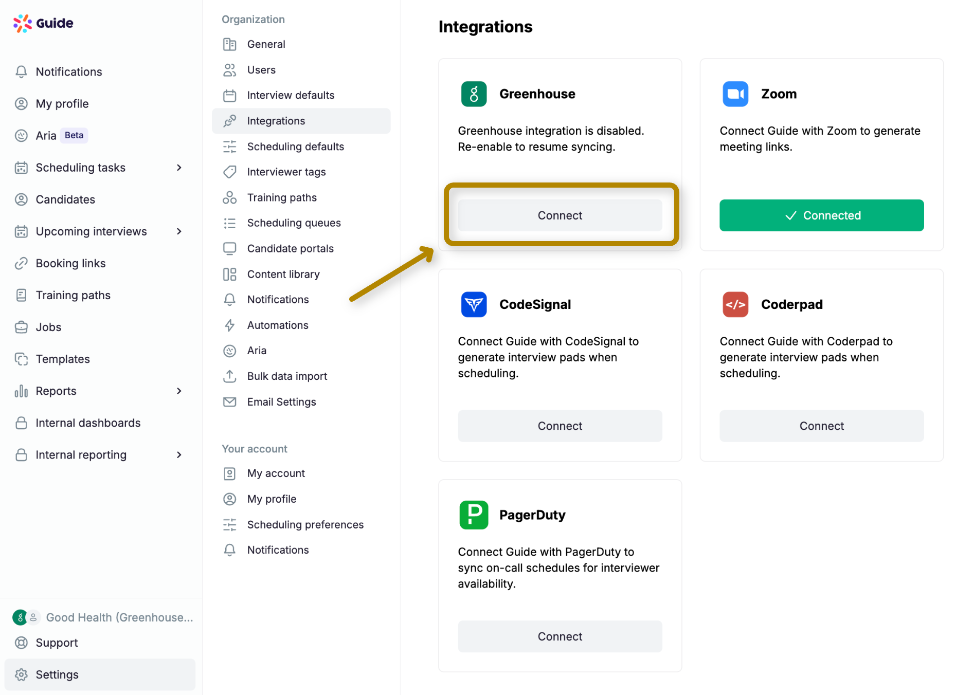956x695 pixels.
Task: Expand the Reports chevron
Action: coord(179,391)
